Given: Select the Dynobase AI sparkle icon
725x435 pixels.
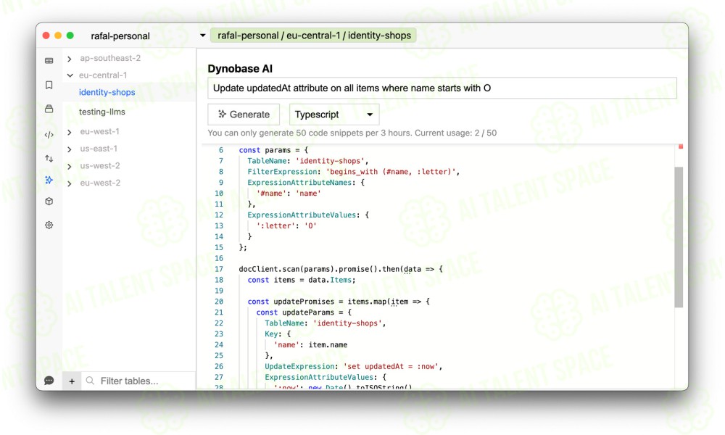Looking at the screenshot, I should pyautogui.click(x=49, y=180).
